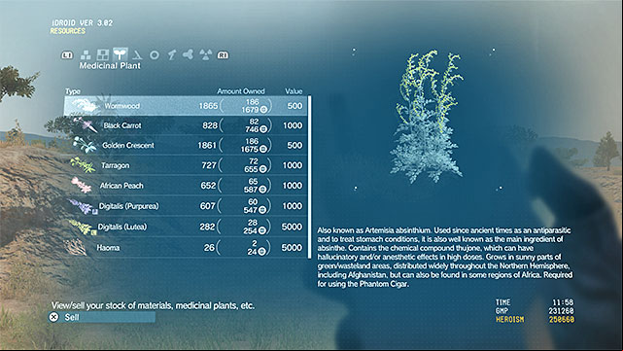This screenshot has width=623, height=351.
Task: Click the Wormwood 3D plant model preview
Action: coord(427,118)
